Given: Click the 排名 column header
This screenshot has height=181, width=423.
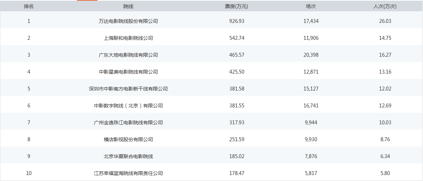Looking at the screenshot, I should [x=29, y=6].
